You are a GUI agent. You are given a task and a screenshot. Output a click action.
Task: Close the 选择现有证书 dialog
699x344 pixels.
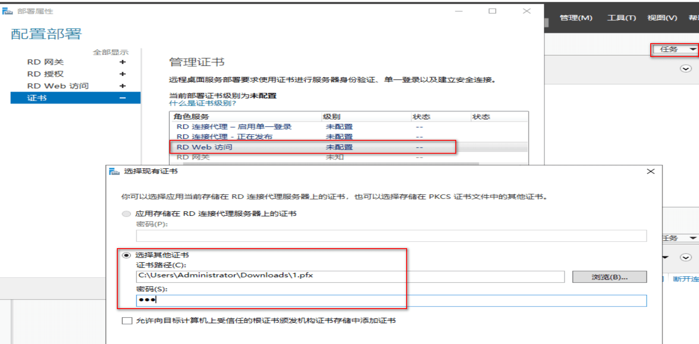coord(651,171)
